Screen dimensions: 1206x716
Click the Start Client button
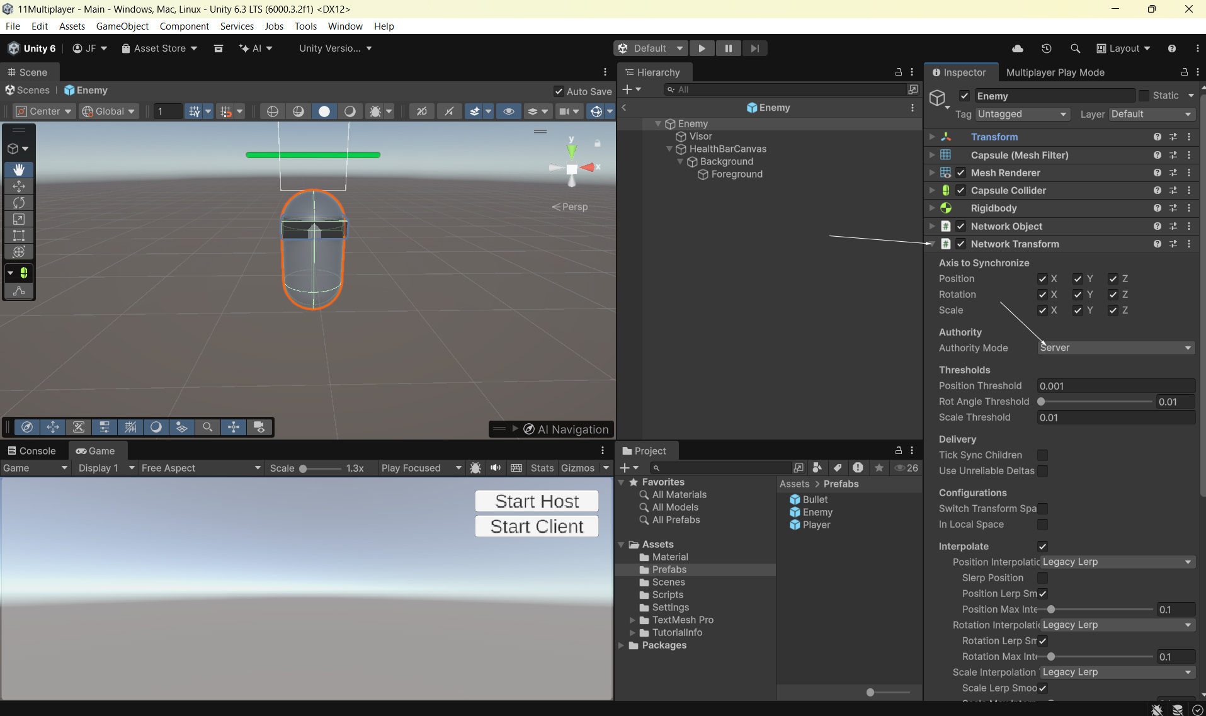tap(537, 526)
